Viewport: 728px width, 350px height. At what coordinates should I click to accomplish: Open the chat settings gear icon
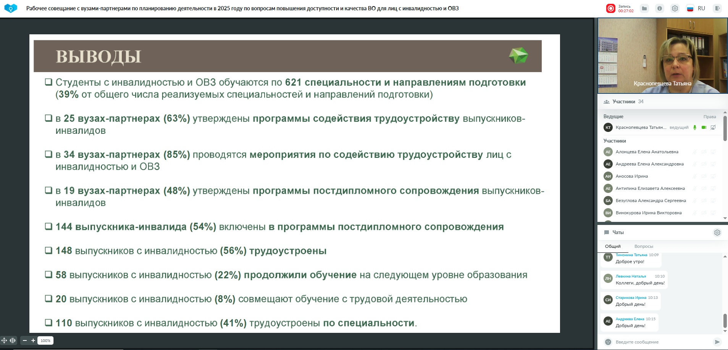point(717,233)
